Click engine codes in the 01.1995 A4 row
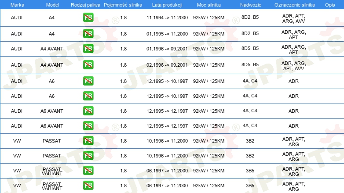The image size is (344, 193). tap(293, 35)
